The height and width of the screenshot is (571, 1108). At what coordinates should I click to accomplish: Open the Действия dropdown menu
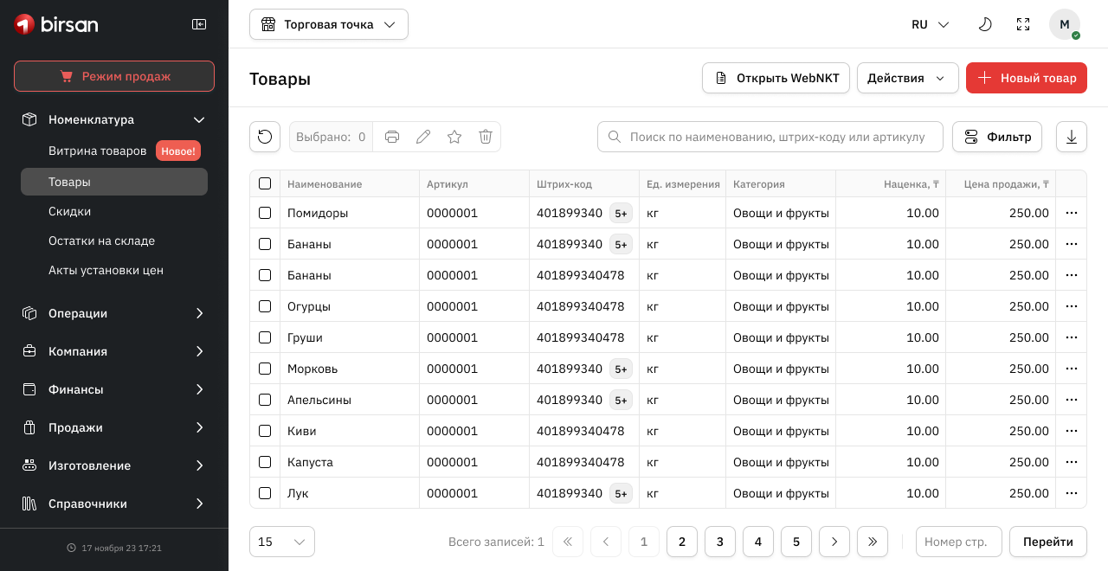(x=907, y=78)
